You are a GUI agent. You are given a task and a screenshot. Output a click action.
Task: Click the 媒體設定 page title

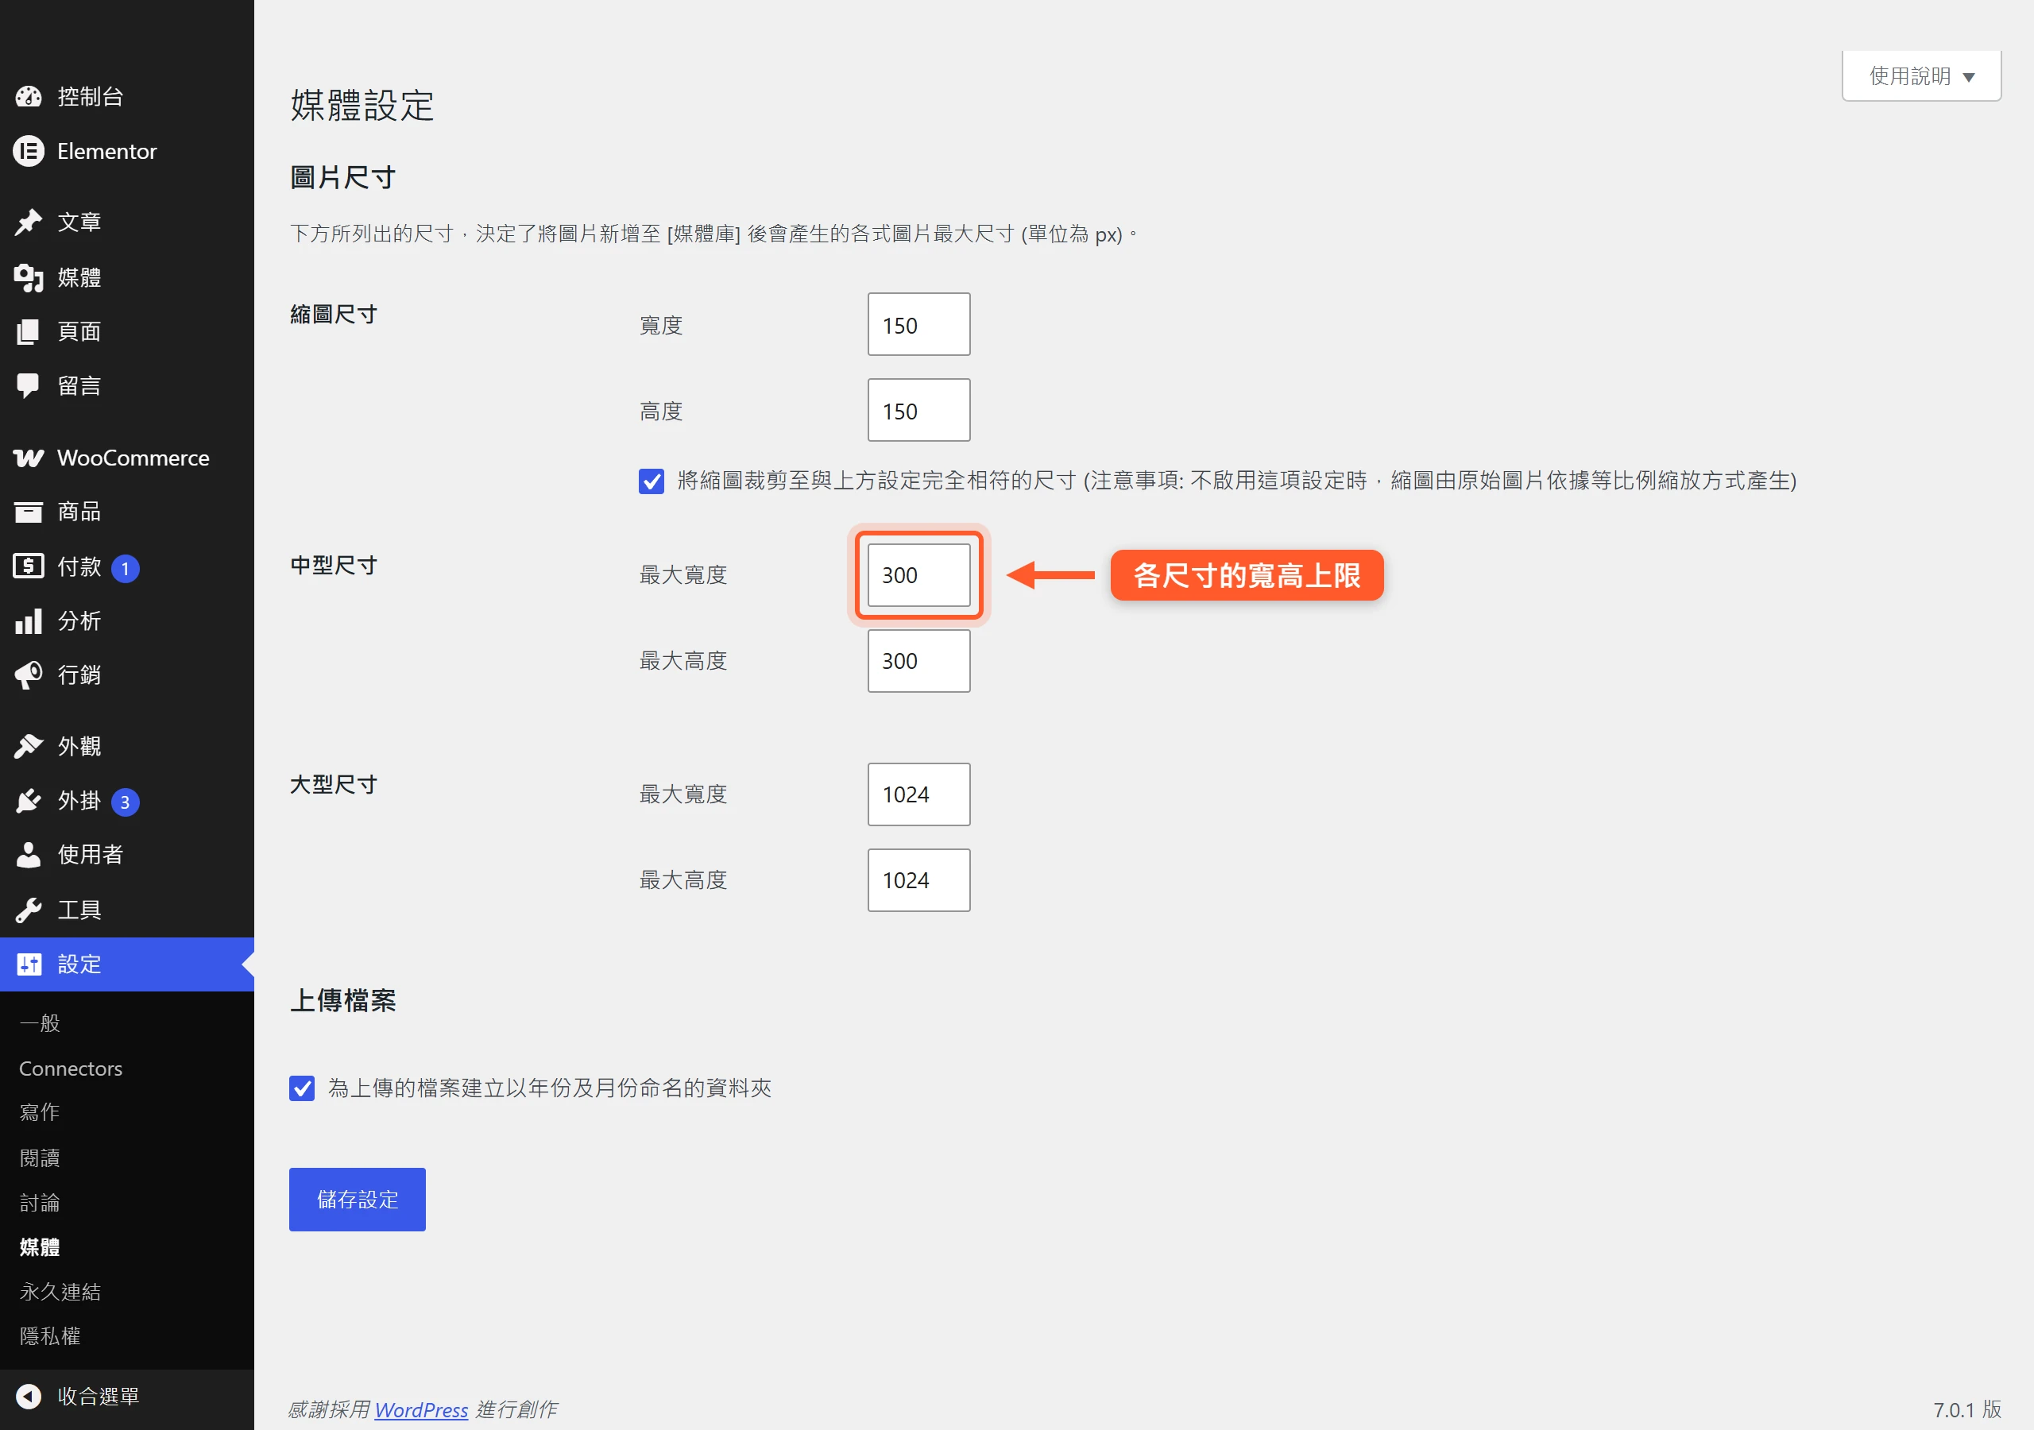pyautogui.click(x=362, y=106)
